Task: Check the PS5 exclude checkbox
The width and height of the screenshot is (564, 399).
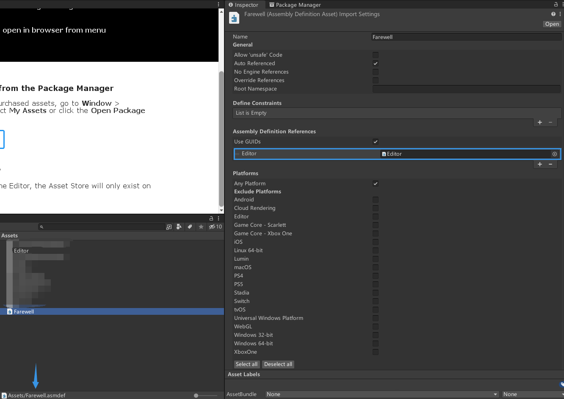Action: pos(376,284)
